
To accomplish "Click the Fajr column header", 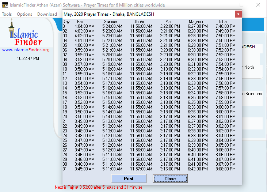I will [80, 22].
